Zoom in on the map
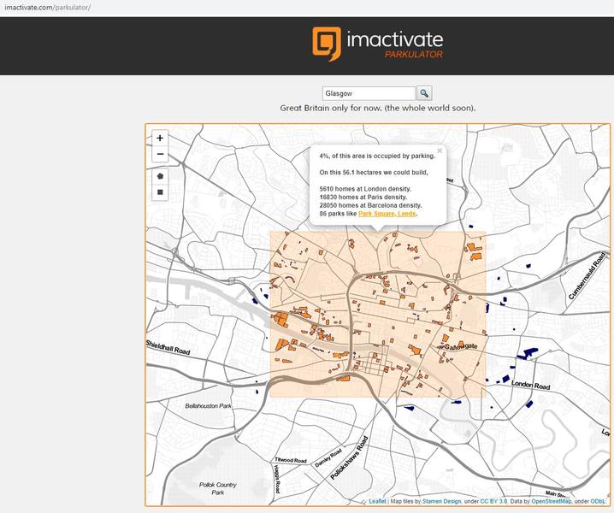Screen dimensions: 614x513 point(160,139)
